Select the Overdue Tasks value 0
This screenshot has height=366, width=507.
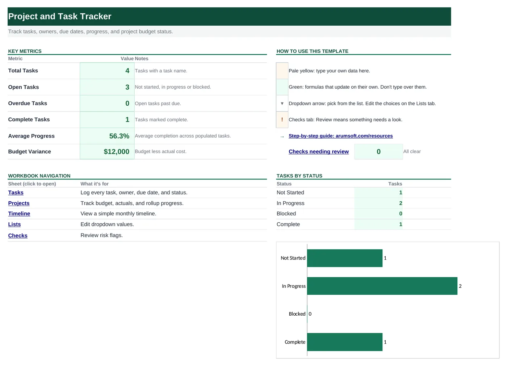[x=107, y=103]
